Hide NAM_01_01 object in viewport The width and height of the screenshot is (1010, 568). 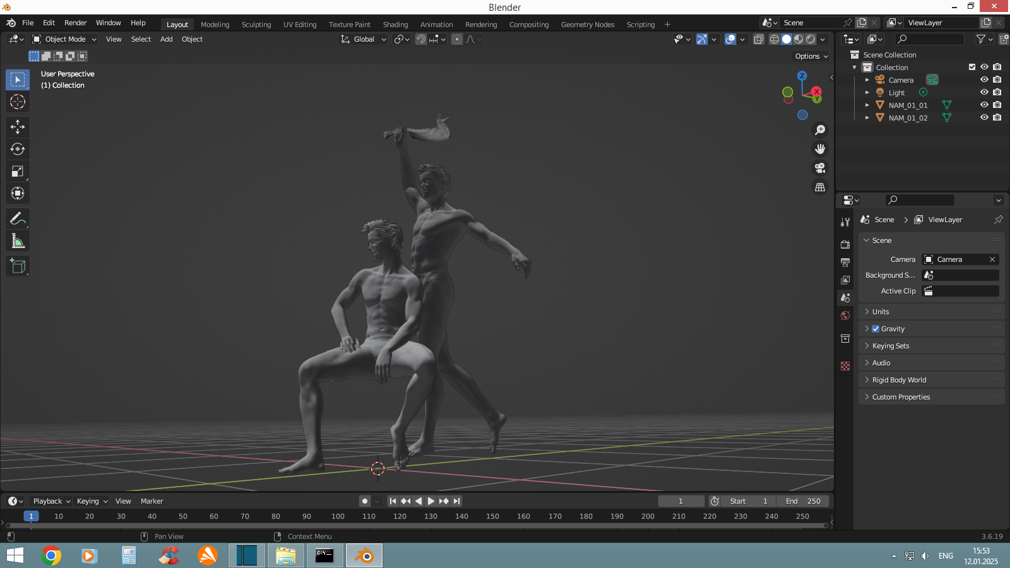pyautogui.click(x=984, y=105)
